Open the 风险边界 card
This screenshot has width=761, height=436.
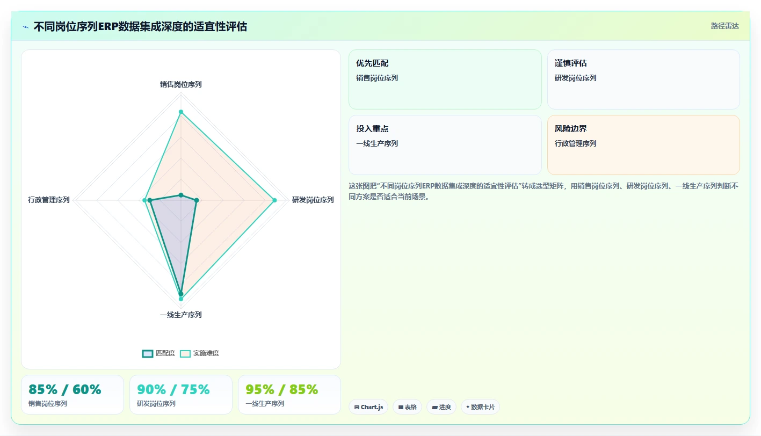coord(643,145)
